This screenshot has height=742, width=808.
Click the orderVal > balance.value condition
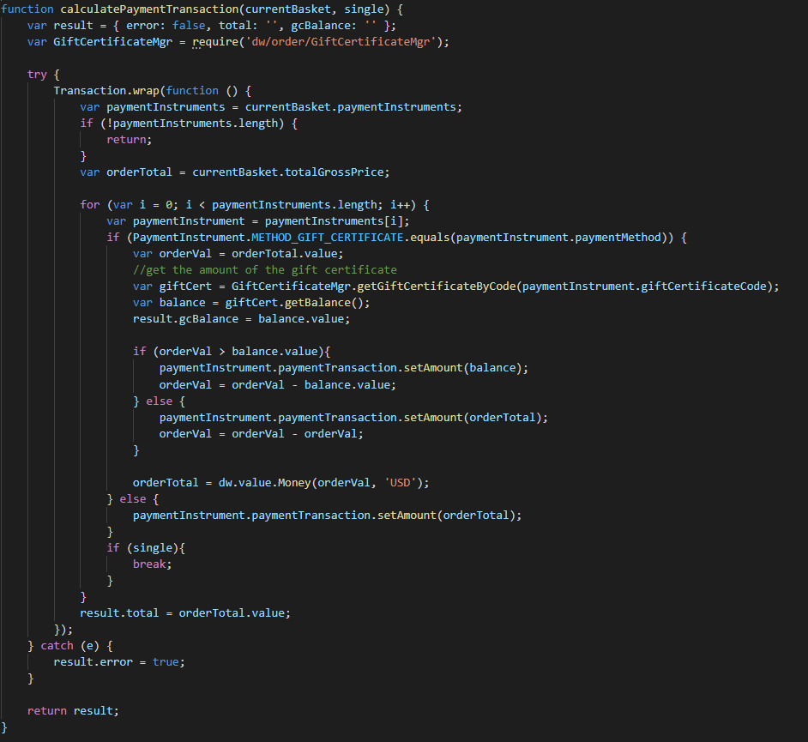(x=238, y=352)
